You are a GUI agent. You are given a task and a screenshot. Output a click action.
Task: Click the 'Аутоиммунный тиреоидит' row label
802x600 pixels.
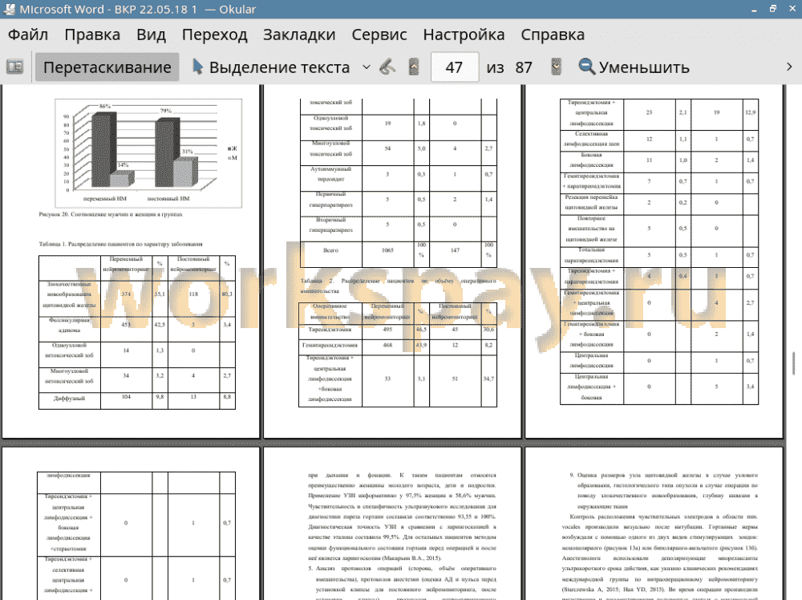coord(331,174)
